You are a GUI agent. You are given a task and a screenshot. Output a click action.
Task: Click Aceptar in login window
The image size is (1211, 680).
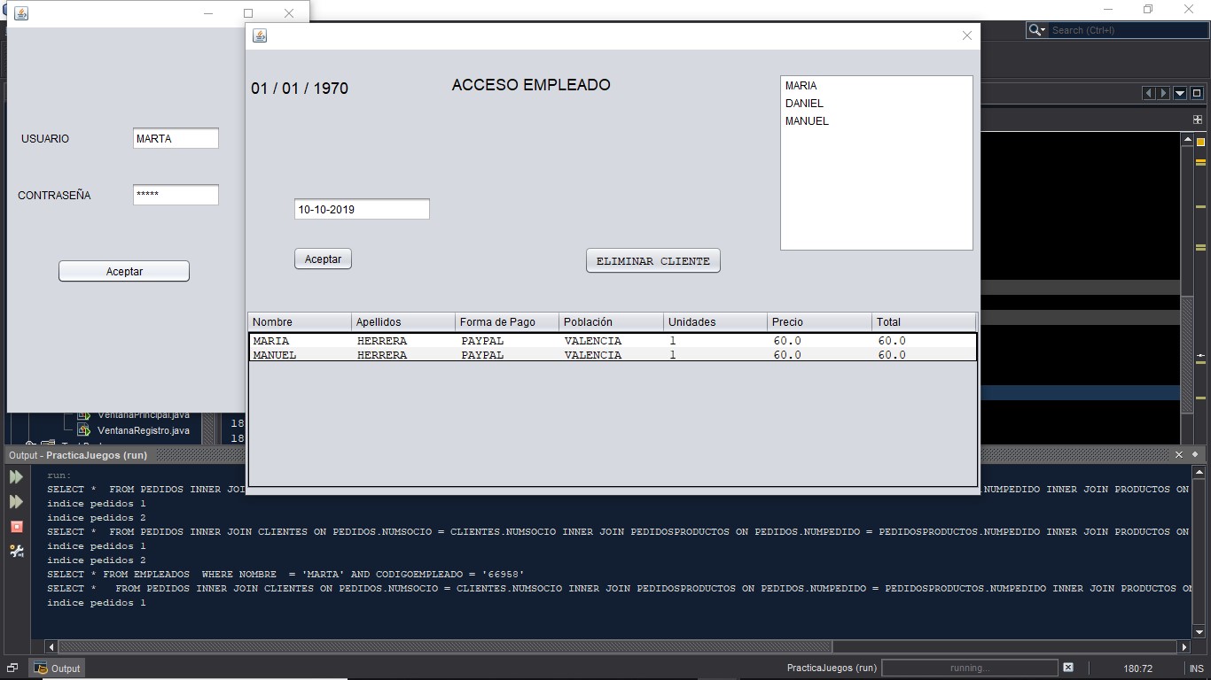click(124, 271)
